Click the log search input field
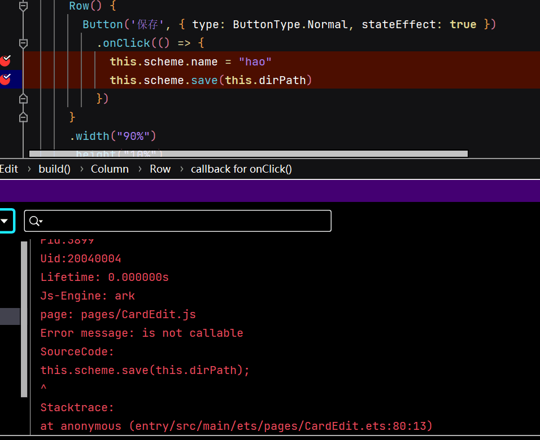The image size is (540, 440). (x=178, y=221)
